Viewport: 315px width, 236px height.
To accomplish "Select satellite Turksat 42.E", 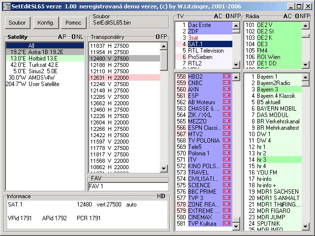I will coord(45,65).
